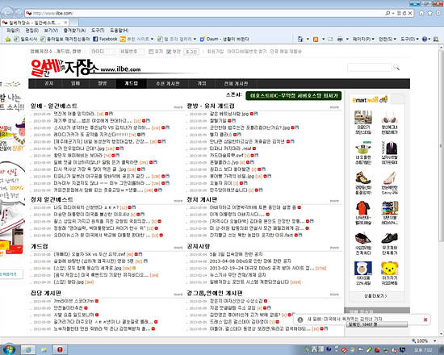This screenshot has width=444, height=355.
Task: Toggle the 유지 keep-login checkbox
Action: [x=151, y=52]
